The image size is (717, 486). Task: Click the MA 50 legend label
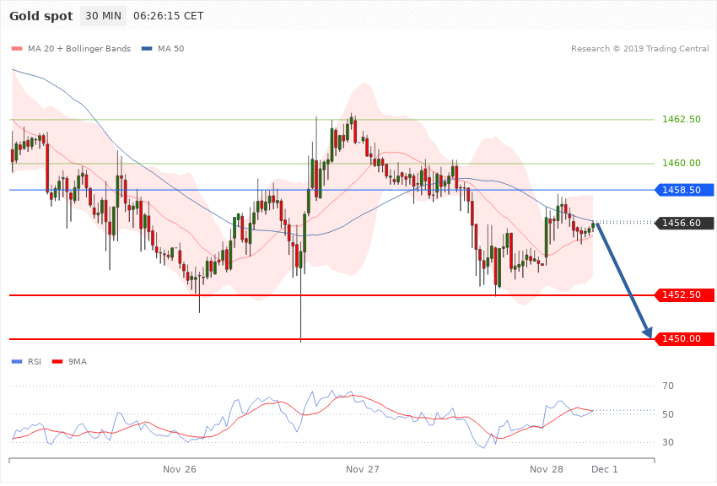(x=170, y=48)
